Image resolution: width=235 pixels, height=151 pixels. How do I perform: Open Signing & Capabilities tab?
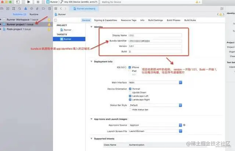[x=105, y=20]
